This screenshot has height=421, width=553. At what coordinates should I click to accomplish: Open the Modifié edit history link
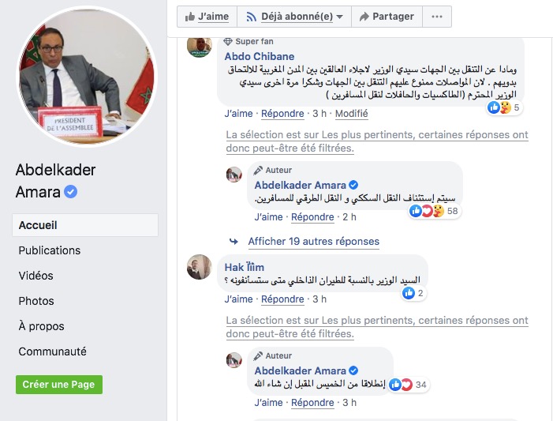click(x=351, y=114)
